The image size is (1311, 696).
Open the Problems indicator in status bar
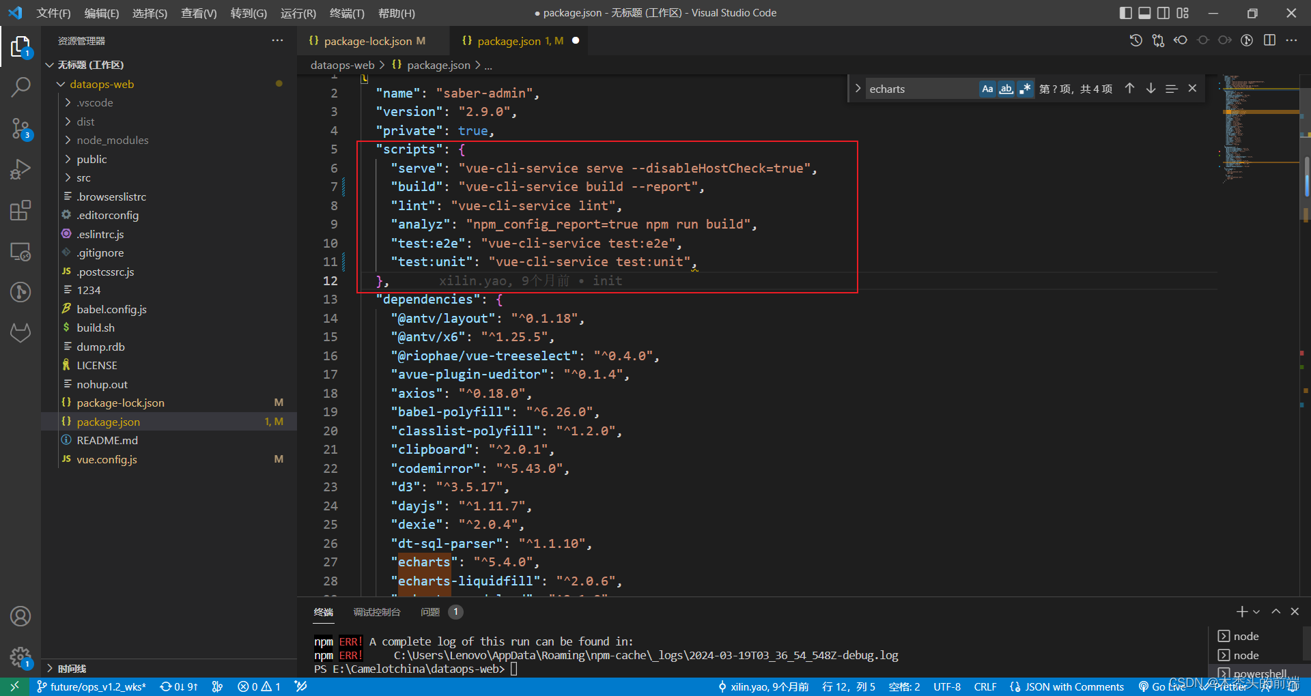259,686
